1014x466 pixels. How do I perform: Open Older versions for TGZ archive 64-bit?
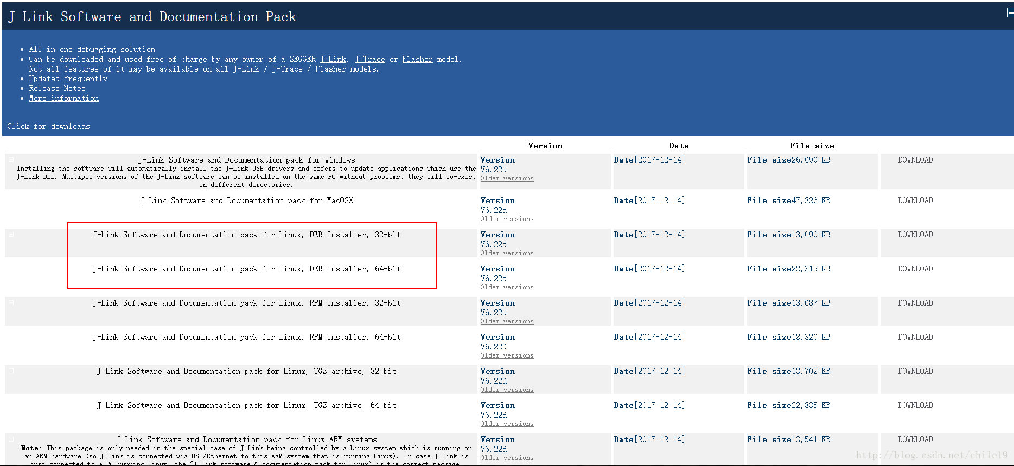[507, 424]
